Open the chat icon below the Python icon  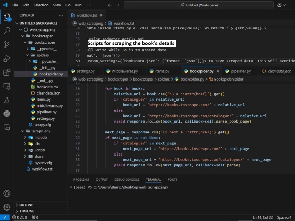(7, 127)
